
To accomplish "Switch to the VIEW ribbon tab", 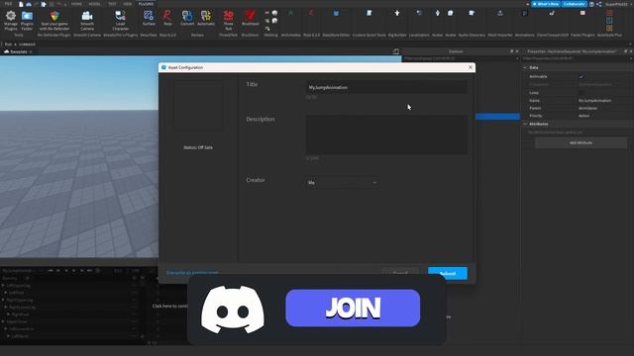I will tap(128, 4).
